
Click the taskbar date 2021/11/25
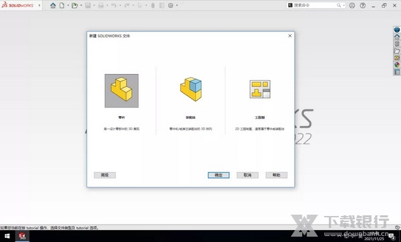pos(374,239)
